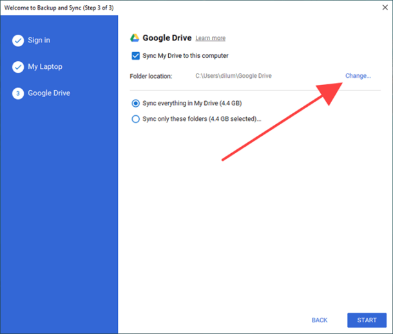Click the 'Folder location:' label
Viewport: 393px width, 334px height.
151,76
